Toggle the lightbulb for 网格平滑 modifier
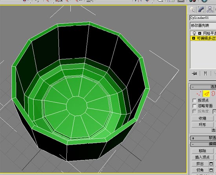This screenshot has width=216, height=175. pos(194,33)
